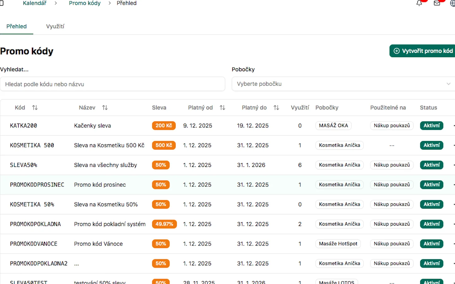Open the notifications bell icon

point(419,3)
